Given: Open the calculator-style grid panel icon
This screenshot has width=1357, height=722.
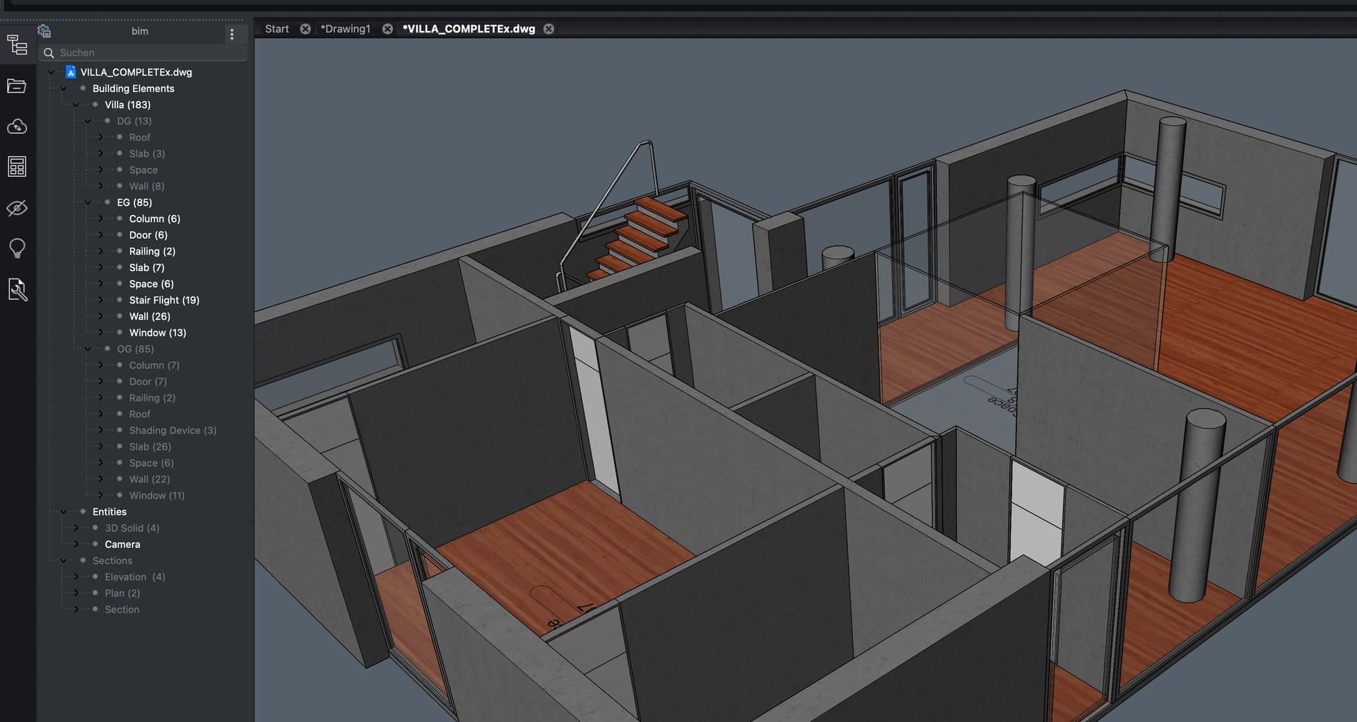Looking at the screenshot, I should [17, 167].
